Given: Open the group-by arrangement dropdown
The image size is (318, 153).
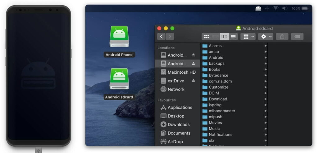Looking at the screenshot, I should [x=248, y=37].
